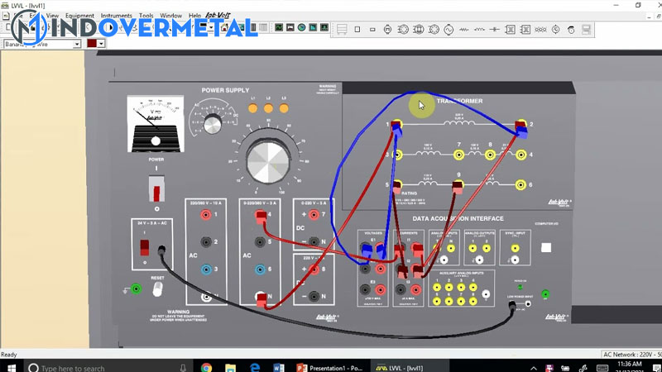Click blue AC terminal 3 on power supply

click(x=207, y=269)
